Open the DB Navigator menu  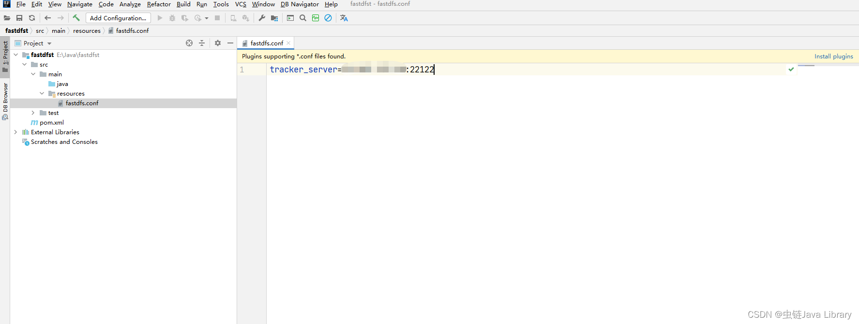(x=300, y=4)
